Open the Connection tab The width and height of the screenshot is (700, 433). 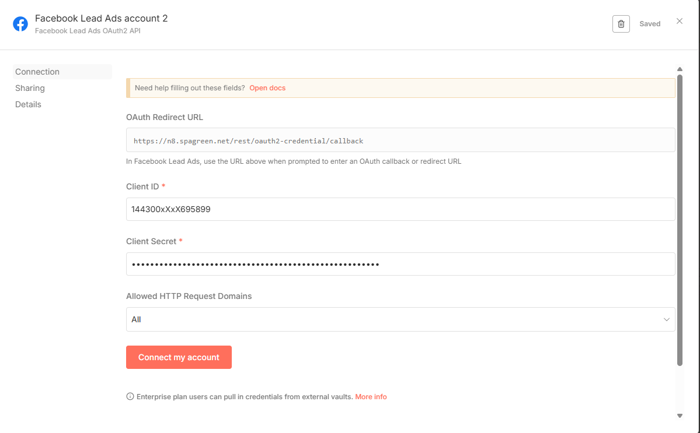click(62, 72)
